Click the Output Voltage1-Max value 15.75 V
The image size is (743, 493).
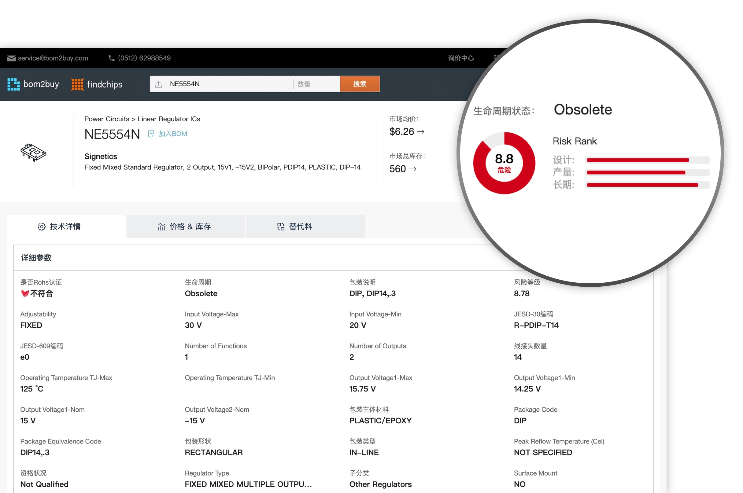pyautogui.click(x=362, y=389)
